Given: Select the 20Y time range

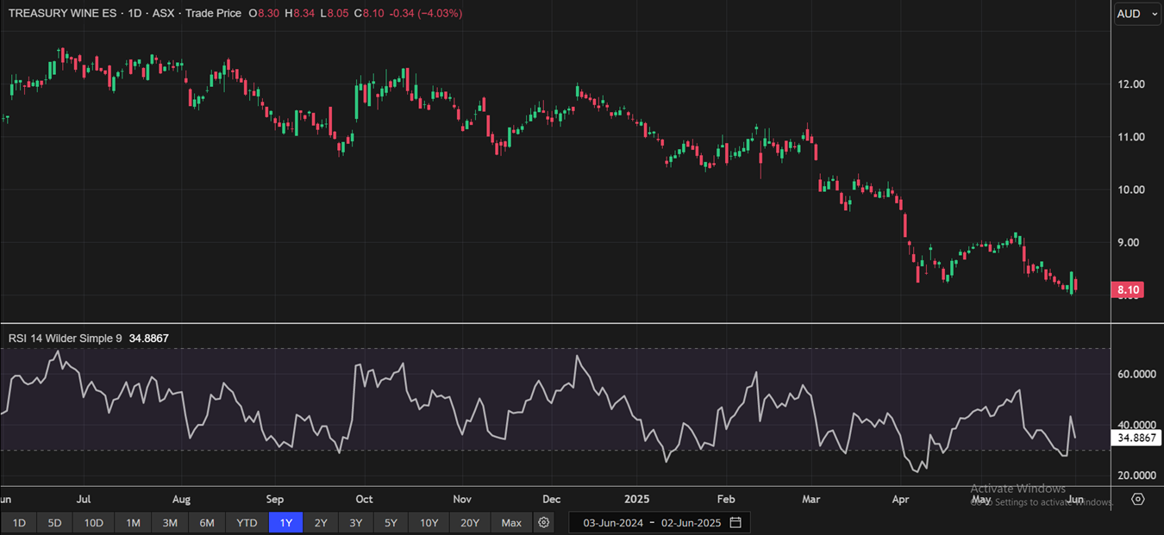Looking at the screenshot, I should coord(470,523).
